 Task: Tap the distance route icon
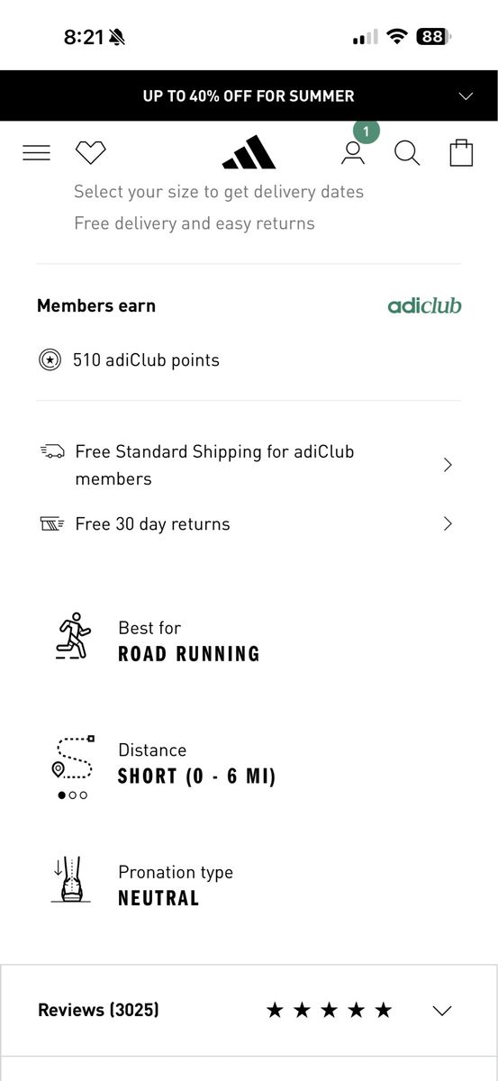(x=72, y=758)
